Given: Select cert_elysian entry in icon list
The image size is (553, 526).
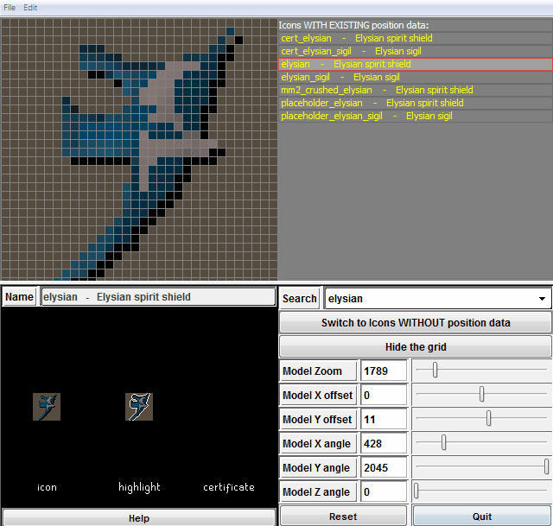Looking at the screenshot, I should click(x=415, y=38).
